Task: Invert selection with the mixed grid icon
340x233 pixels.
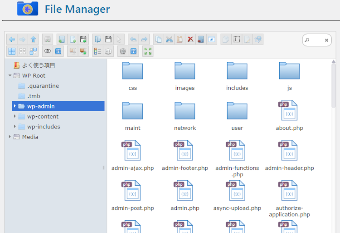Action: click(33, 51)
